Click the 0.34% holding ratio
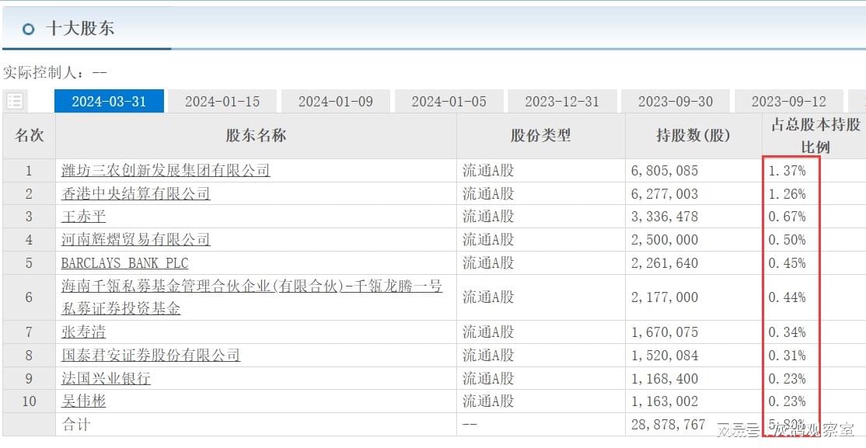Screen dimensions: 866x448 tap(787, 332)
